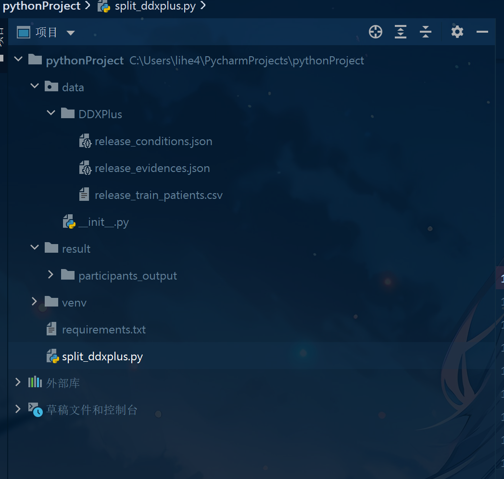The height and width of the screenshot is (479, 504).
Task: Expand the 草稿文件和控制台 node
Action: click(x=18, y=409)
